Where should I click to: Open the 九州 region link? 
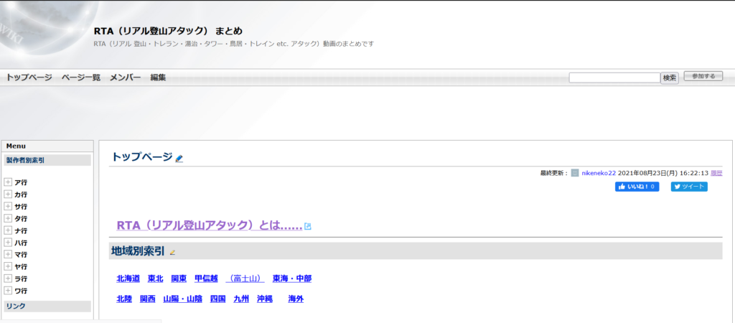[x=241, y=299]
